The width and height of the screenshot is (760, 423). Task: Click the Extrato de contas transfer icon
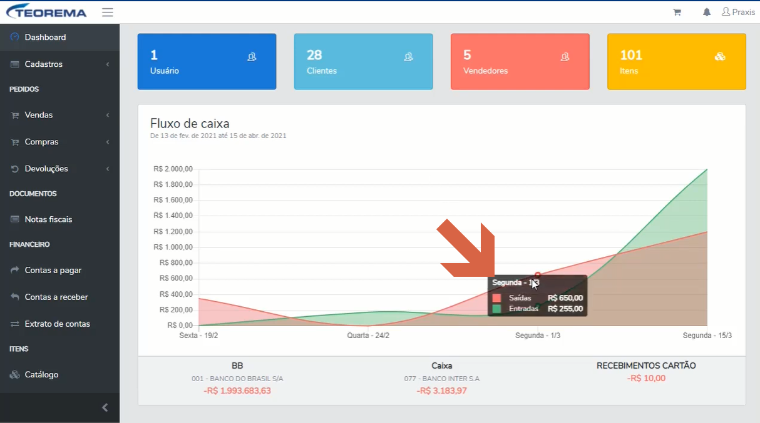[15, 324]
